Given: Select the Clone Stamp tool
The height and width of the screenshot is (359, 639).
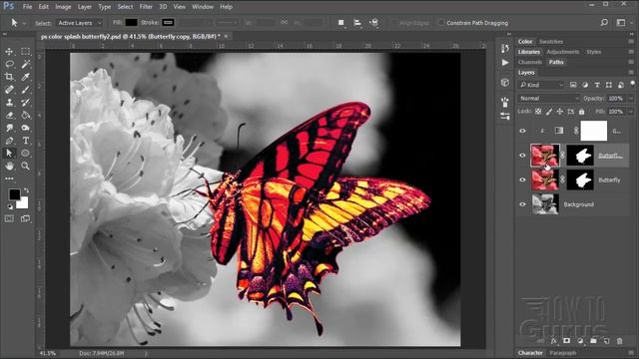Looking at the screenshot, I should point(9,102).
